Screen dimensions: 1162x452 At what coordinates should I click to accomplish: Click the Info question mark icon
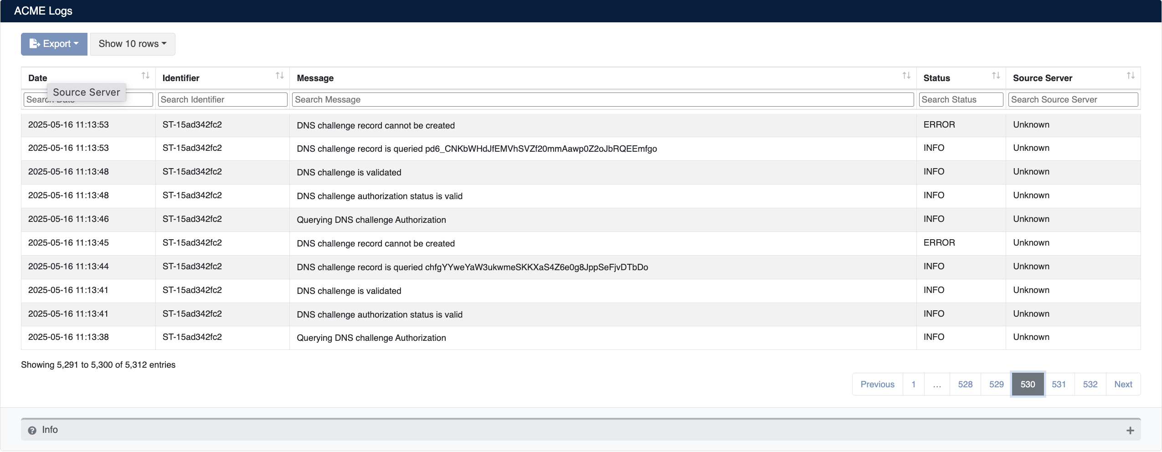pos(32,431)
